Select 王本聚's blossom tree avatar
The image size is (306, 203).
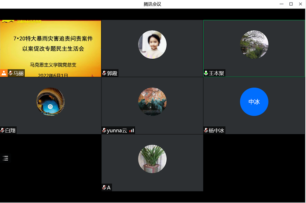click(254, 45)
